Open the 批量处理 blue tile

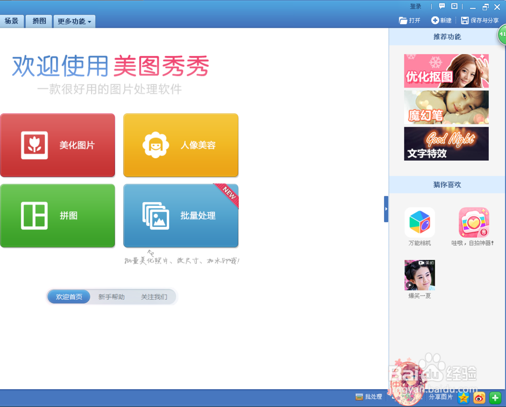tap(181, 216)
